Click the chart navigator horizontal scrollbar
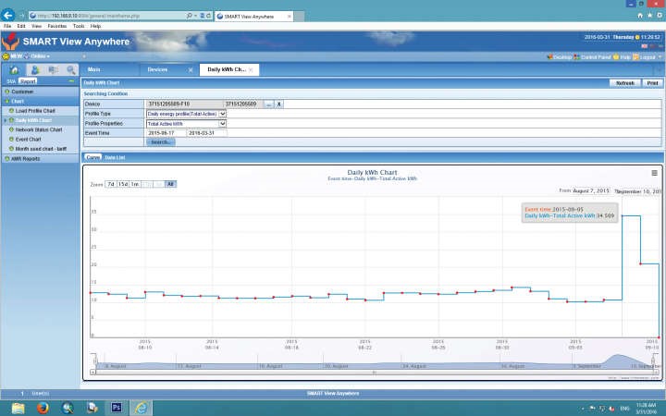 (x=375, y=373)
